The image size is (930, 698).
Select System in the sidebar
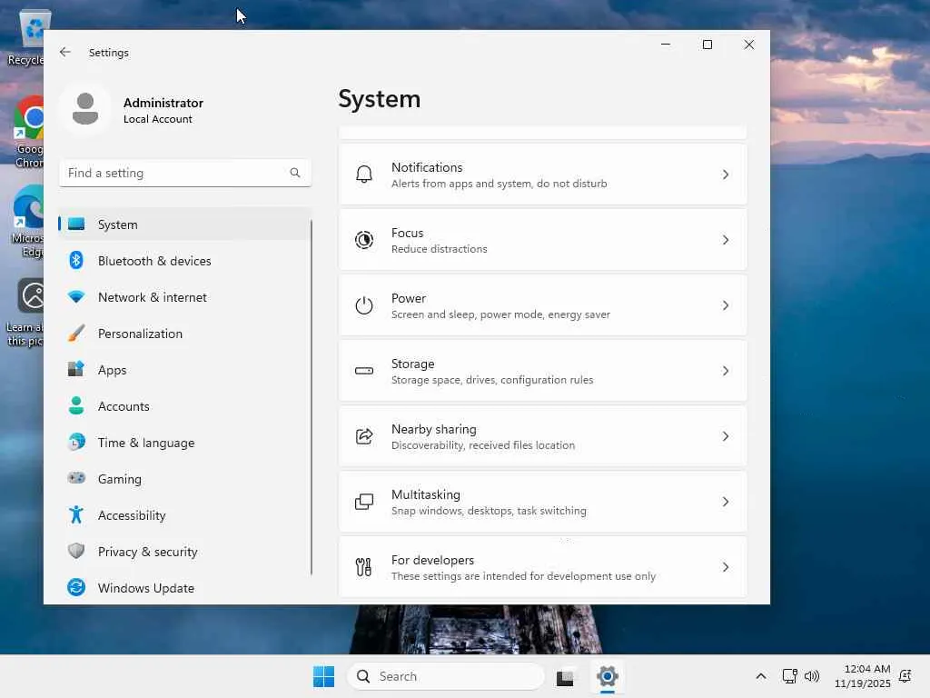(184, 224)
